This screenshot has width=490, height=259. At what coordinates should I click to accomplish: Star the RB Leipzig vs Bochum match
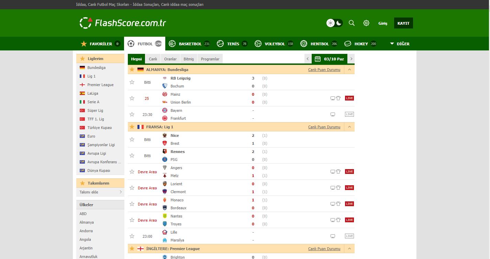pyautogui.click(x=132, y=82)
